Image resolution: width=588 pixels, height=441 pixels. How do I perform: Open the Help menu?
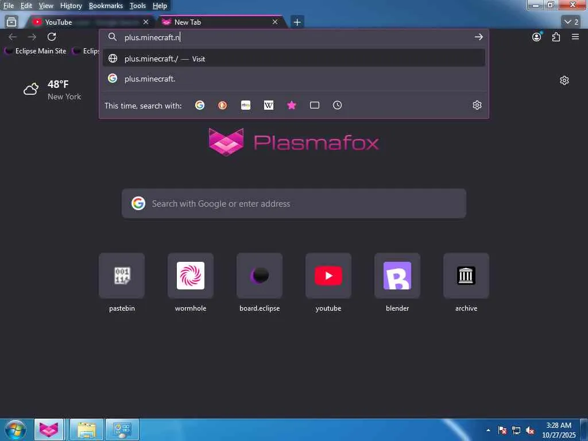pyautogui.click(x=160, y=6)
